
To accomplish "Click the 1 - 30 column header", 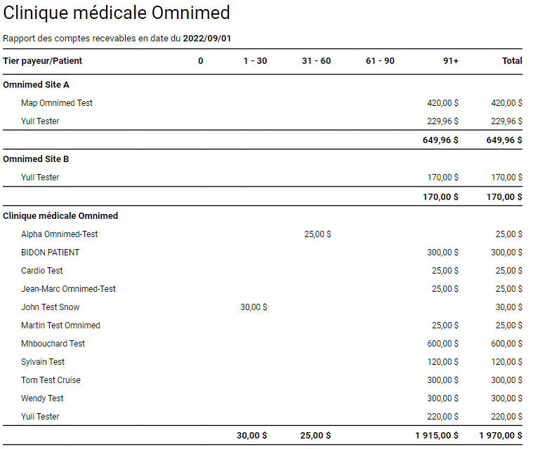I will 255,61.
